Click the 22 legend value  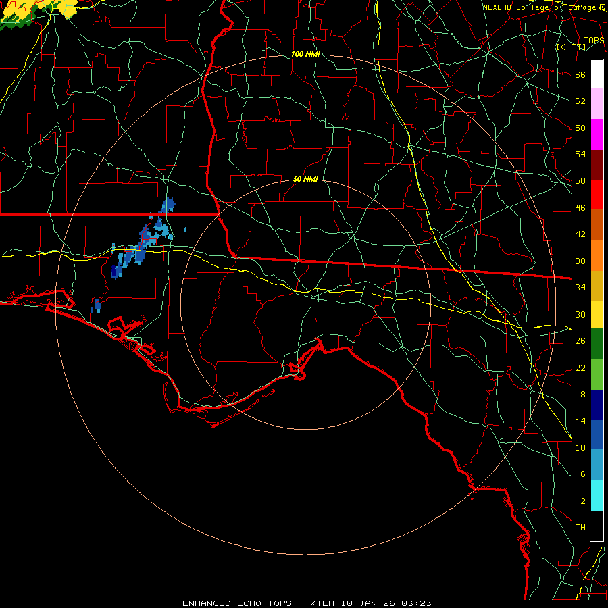click(x=580, y=368)
